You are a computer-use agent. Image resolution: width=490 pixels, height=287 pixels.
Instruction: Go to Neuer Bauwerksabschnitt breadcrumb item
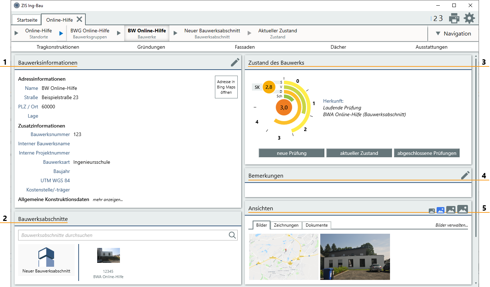pyautogui.click(x=212, y=33)
